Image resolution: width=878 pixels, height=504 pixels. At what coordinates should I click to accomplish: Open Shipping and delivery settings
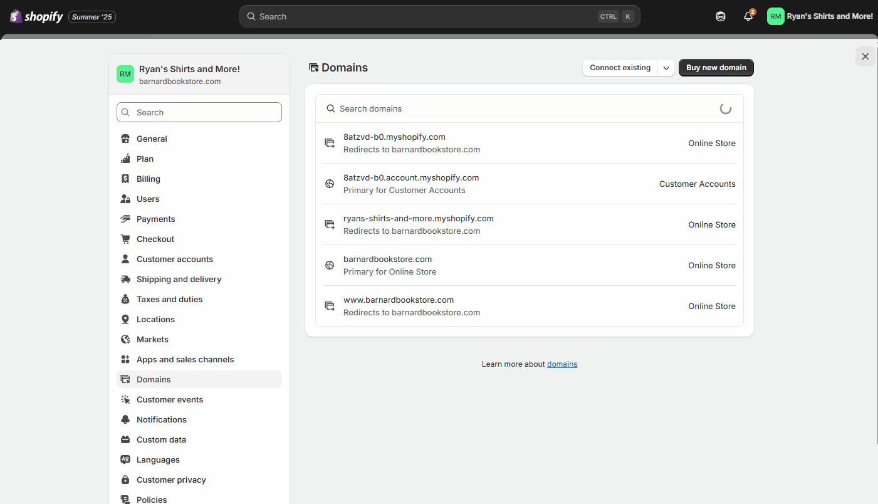pyautogui.click(x=199, y=279)
